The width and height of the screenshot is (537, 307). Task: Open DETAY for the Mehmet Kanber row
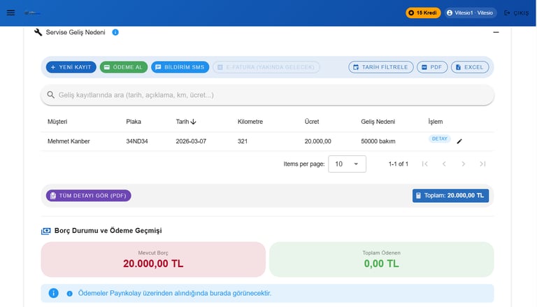pos(439,138)
